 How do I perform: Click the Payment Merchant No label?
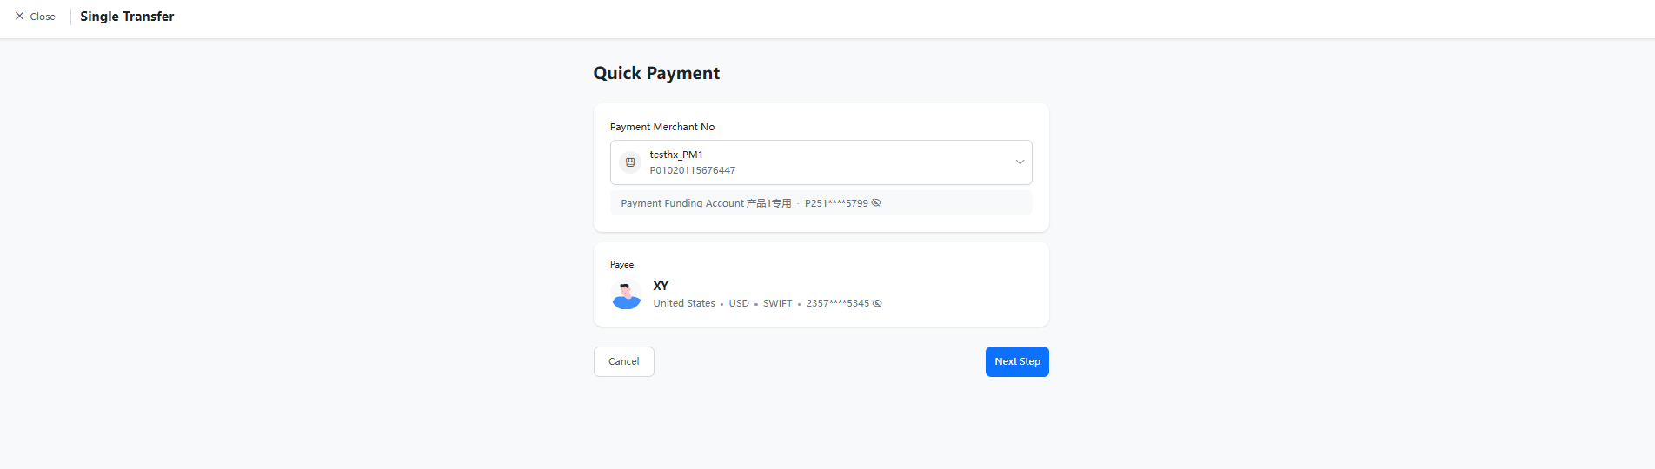(x=662, y=127)
